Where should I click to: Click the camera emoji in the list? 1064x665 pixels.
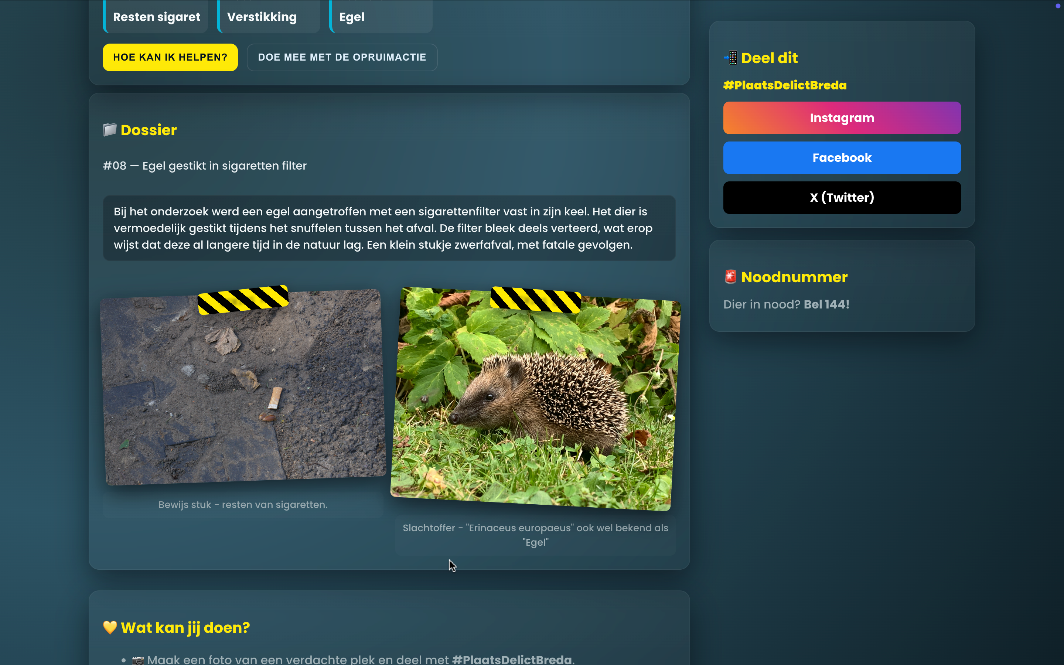(138, 660)
